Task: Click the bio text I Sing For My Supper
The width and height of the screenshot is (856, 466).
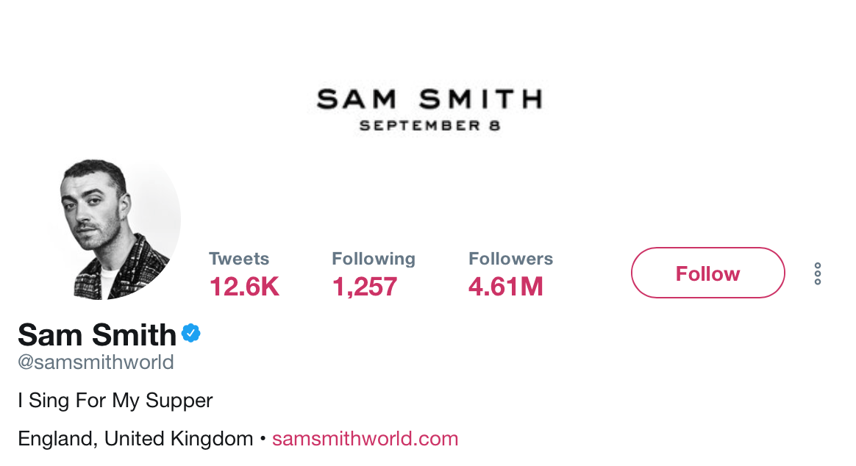Action: pos(115,401)
